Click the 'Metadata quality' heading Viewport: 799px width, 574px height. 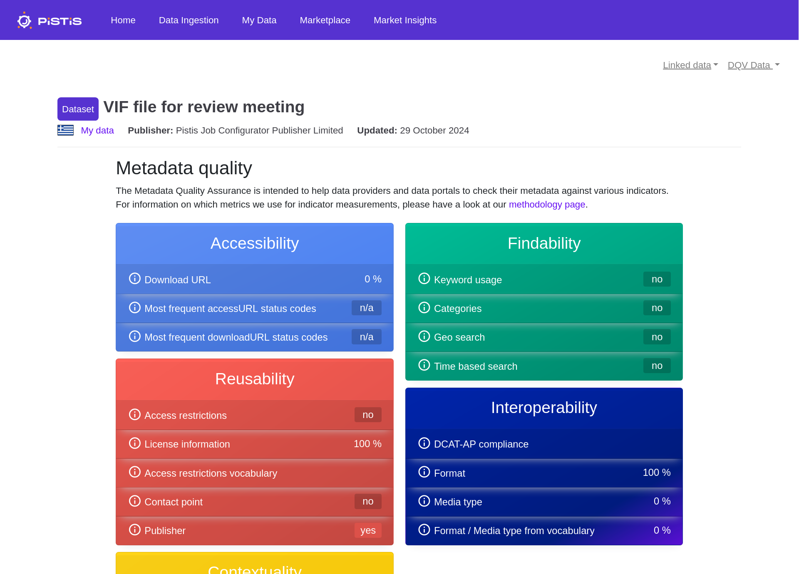184,168
